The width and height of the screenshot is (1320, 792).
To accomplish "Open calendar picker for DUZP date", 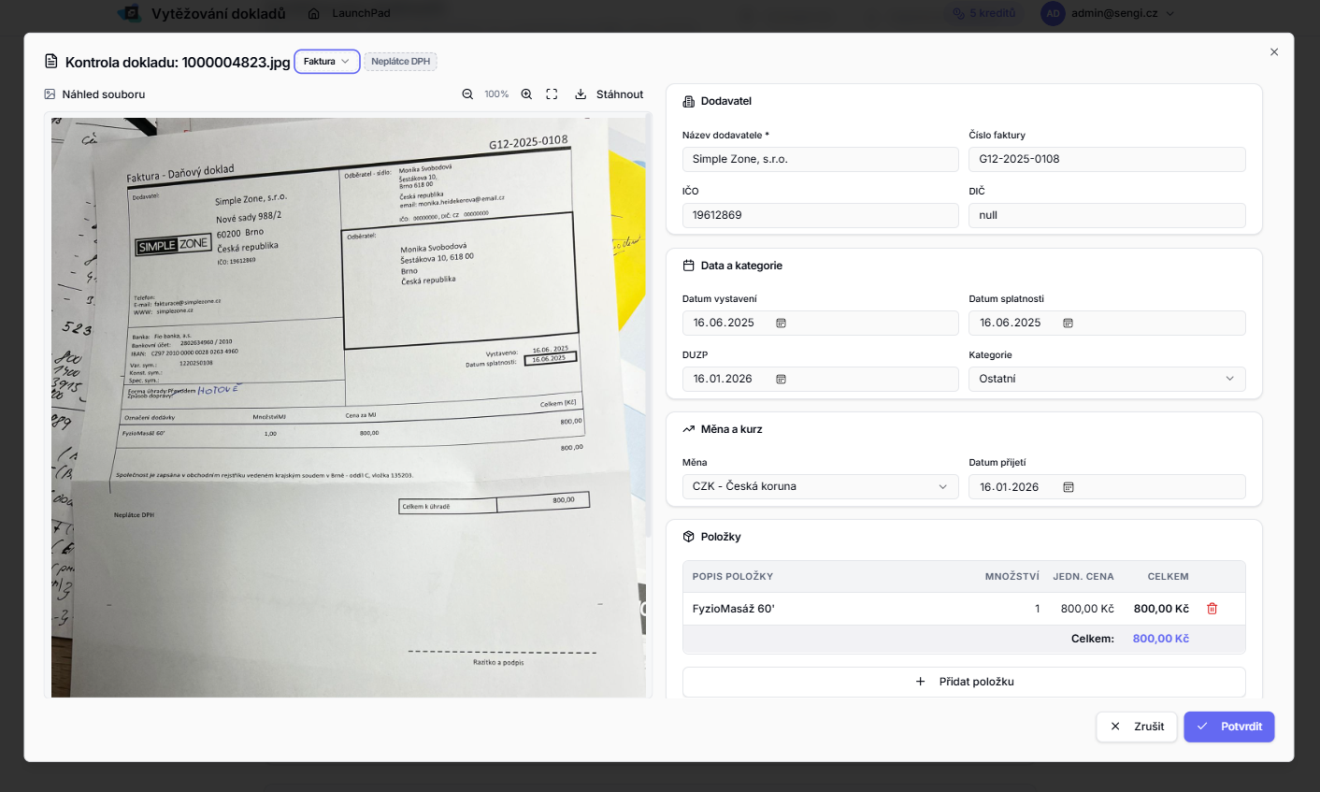I will (781, 380).
